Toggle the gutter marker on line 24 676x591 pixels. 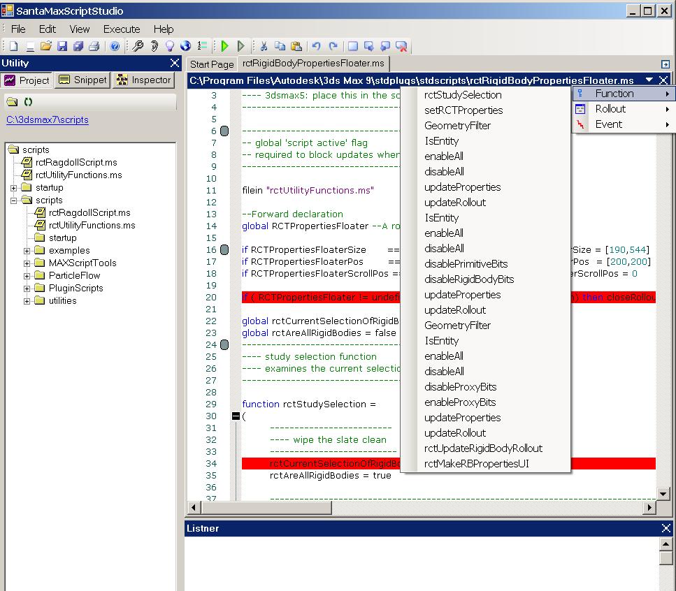(x=224, y=344)
